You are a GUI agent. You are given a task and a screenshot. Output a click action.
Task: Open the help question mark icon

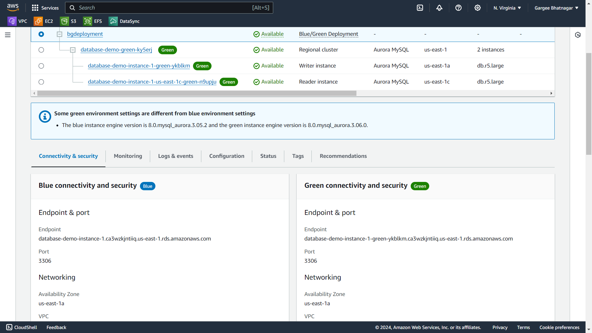pos(458,8)
